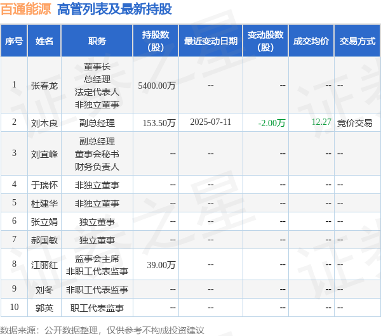Click the green -2.00万 change value
Screen dimensions: 381x336
(x=272, y=123)
